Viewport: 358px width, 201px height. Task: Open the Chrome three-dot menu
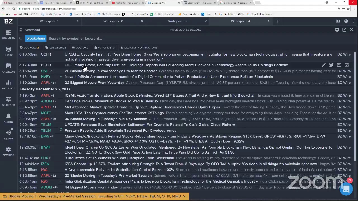coord(354,9)
